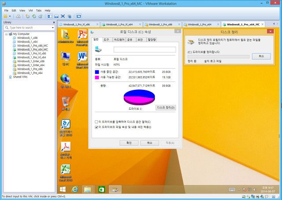The height and width of the screenshot is (200, 282).
Task: Open the File menu
Action: point(6,11)
